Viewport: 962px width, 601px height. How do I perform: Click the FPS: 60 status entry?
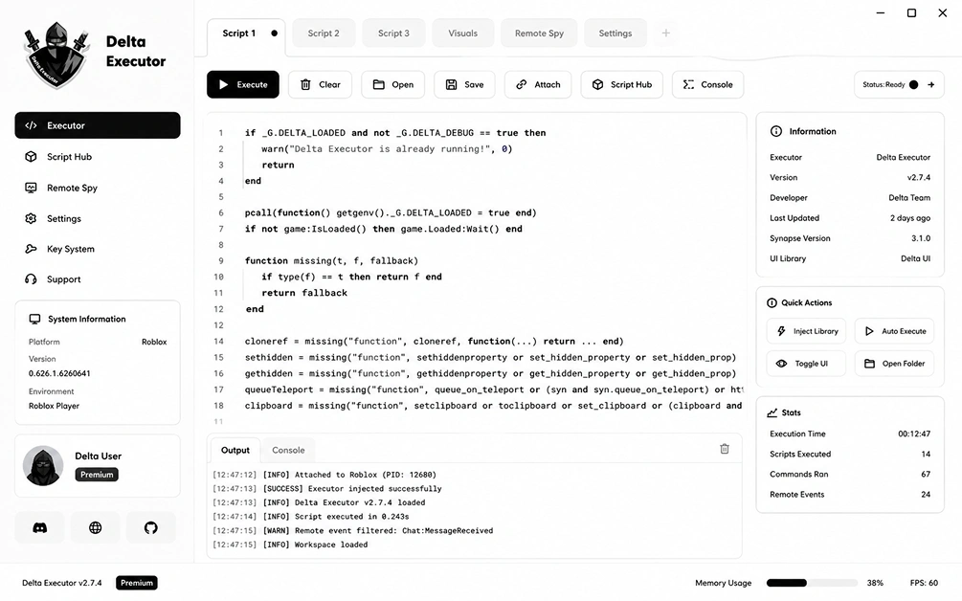point(924,583)
